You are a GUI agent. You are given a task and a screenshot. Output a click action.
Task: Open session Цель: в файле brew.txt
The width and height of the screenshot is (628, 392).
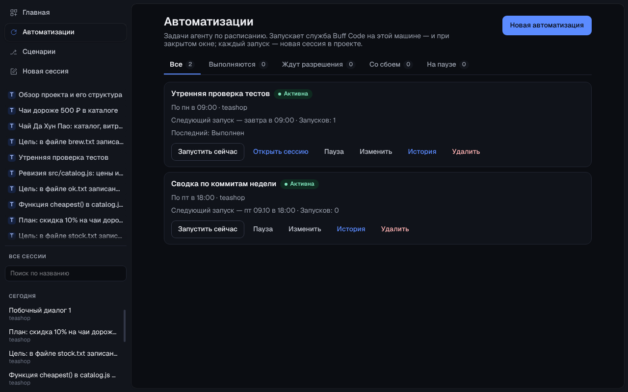[x=66, y=142]
